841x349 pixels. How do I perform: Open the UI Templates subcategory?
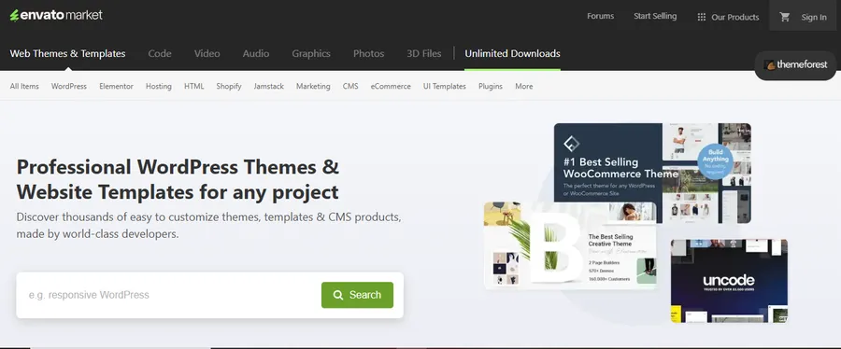[x=444, y=86]
